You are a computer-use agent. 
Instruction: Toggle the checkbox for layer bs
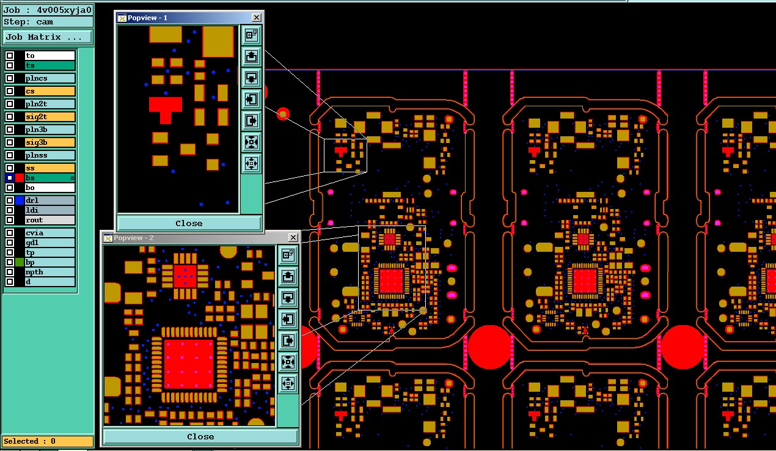click(x=10, y=178)
